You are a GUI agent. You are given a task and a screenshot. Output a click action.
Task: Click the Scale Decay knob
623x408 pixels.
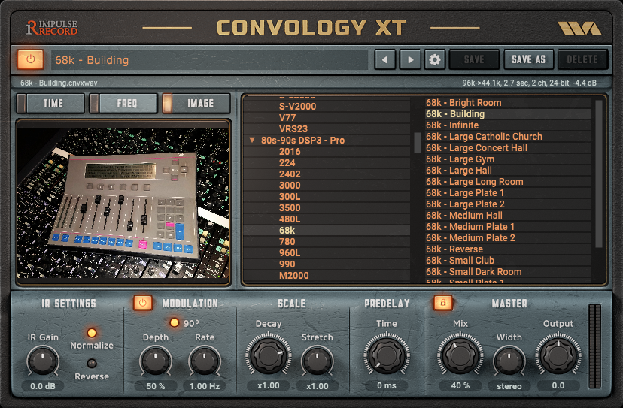(269, 355)
